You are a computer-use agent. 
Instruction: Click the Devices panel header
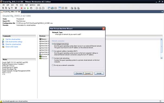44,36
